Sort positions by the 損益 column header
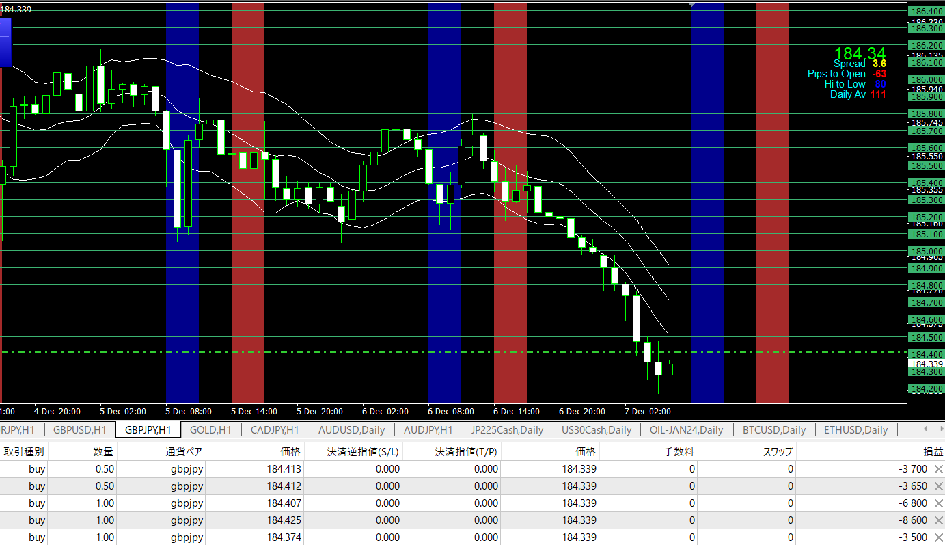This screenshot has width=945, height=545. [933, 451]
